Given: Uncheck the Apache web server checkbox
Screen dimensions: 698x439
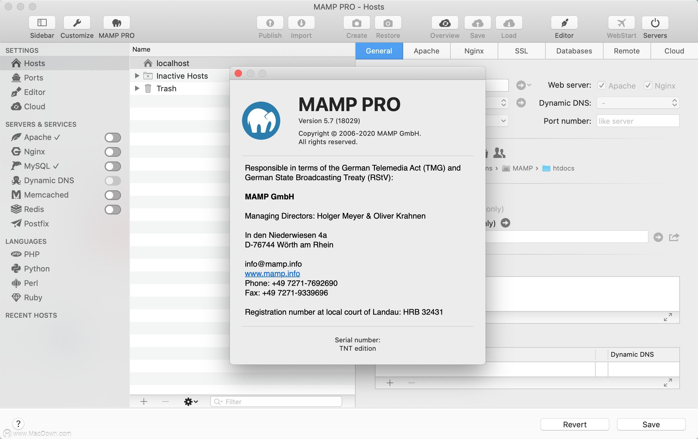Looking at the screenshot, I should coord(601,86).
